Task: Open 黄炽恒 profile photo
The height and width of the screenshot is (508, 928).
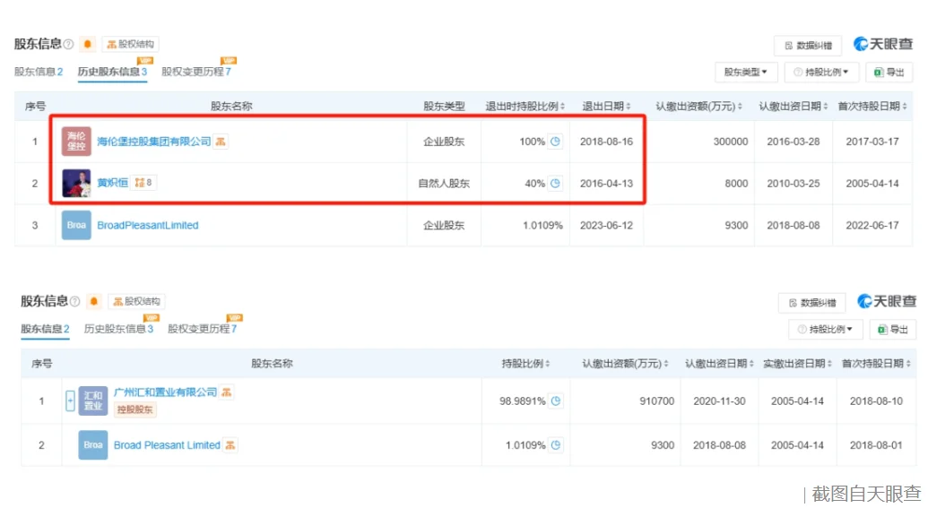Action: point(76,184)
